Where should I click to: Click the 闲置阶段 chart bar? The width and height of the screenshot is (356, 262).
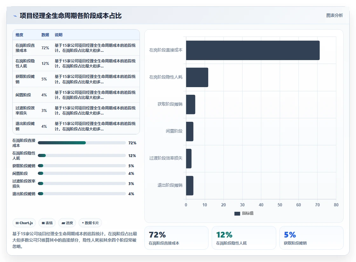click(189, 131)
